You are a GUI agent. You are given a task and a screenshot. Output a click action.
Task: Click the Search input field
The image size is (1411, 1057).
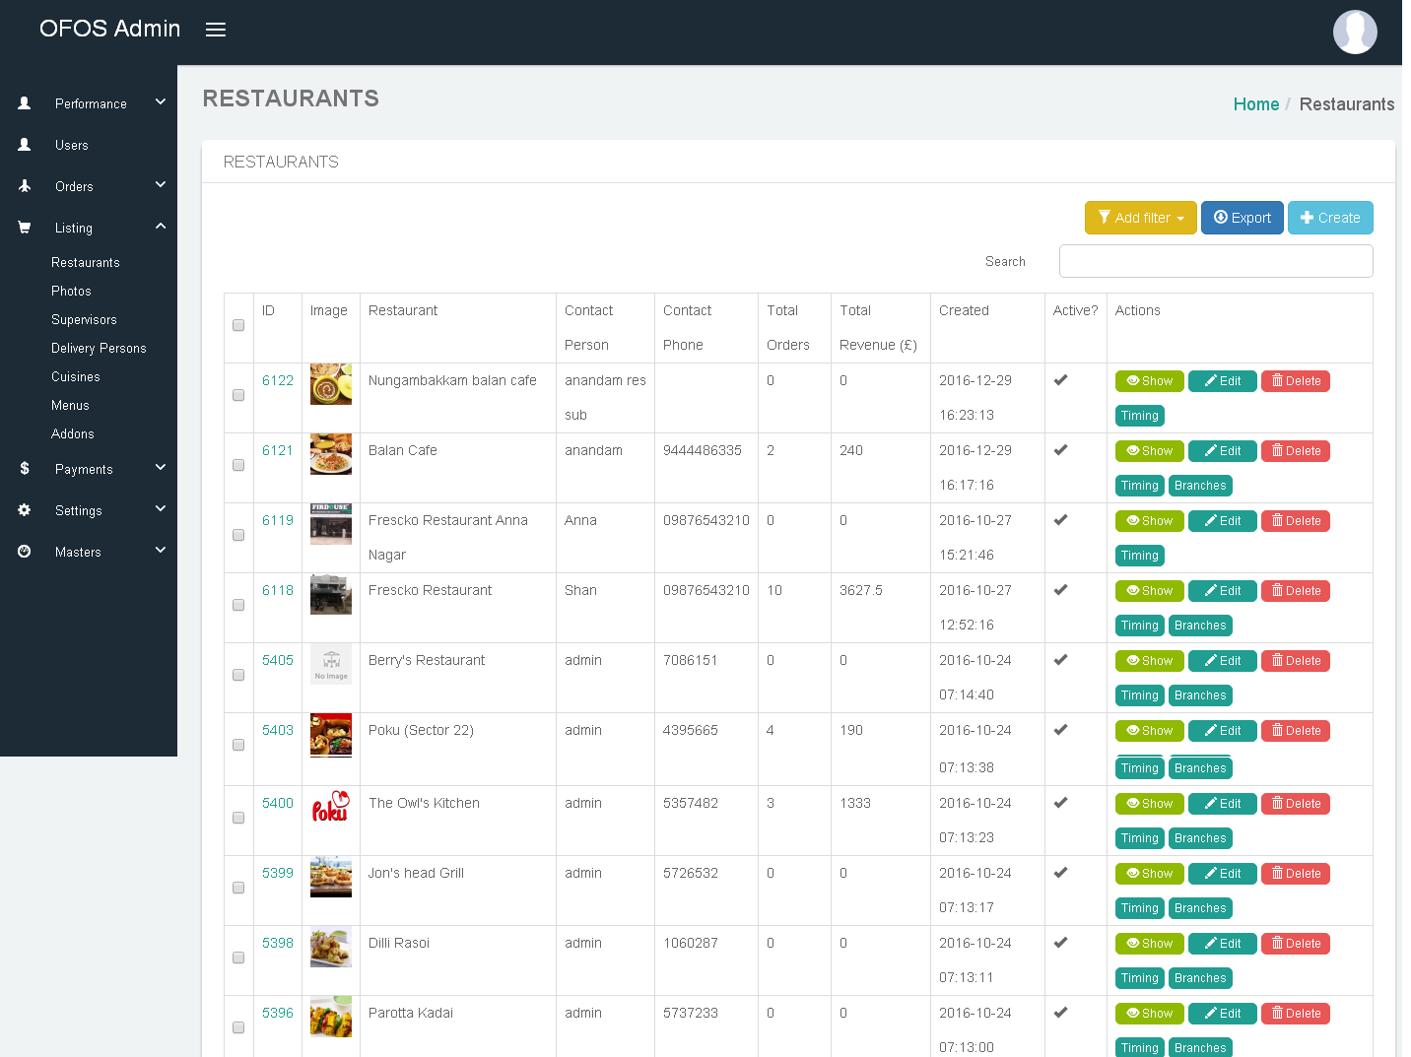coord(1216,261)
